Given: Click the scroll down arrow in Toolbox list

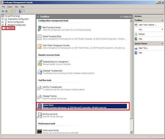Looking at the screenshot, I should pos(131,132).
